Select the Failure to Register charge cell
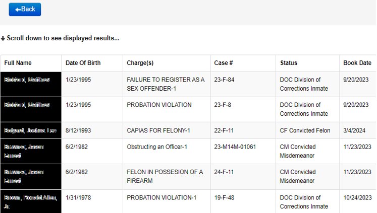 click(166, 84)
